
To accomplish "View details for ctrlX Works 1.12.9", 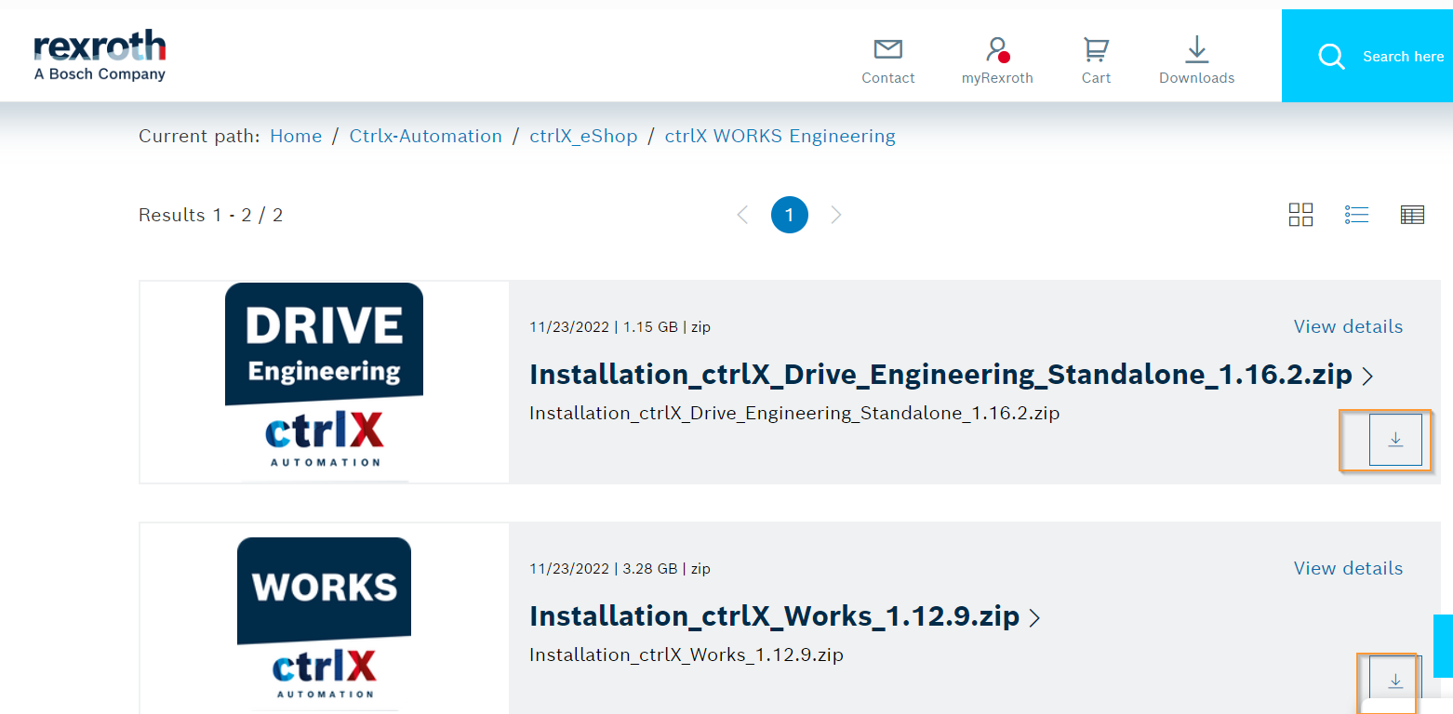I will tap(1348, 568).
